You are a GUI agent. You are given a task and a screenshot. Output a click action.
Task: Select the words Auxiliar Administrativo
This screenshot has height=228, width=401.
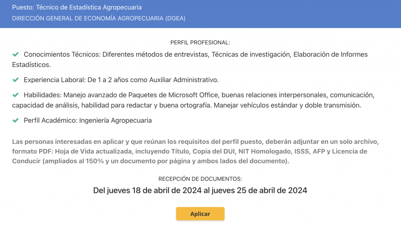pos(183,80)
